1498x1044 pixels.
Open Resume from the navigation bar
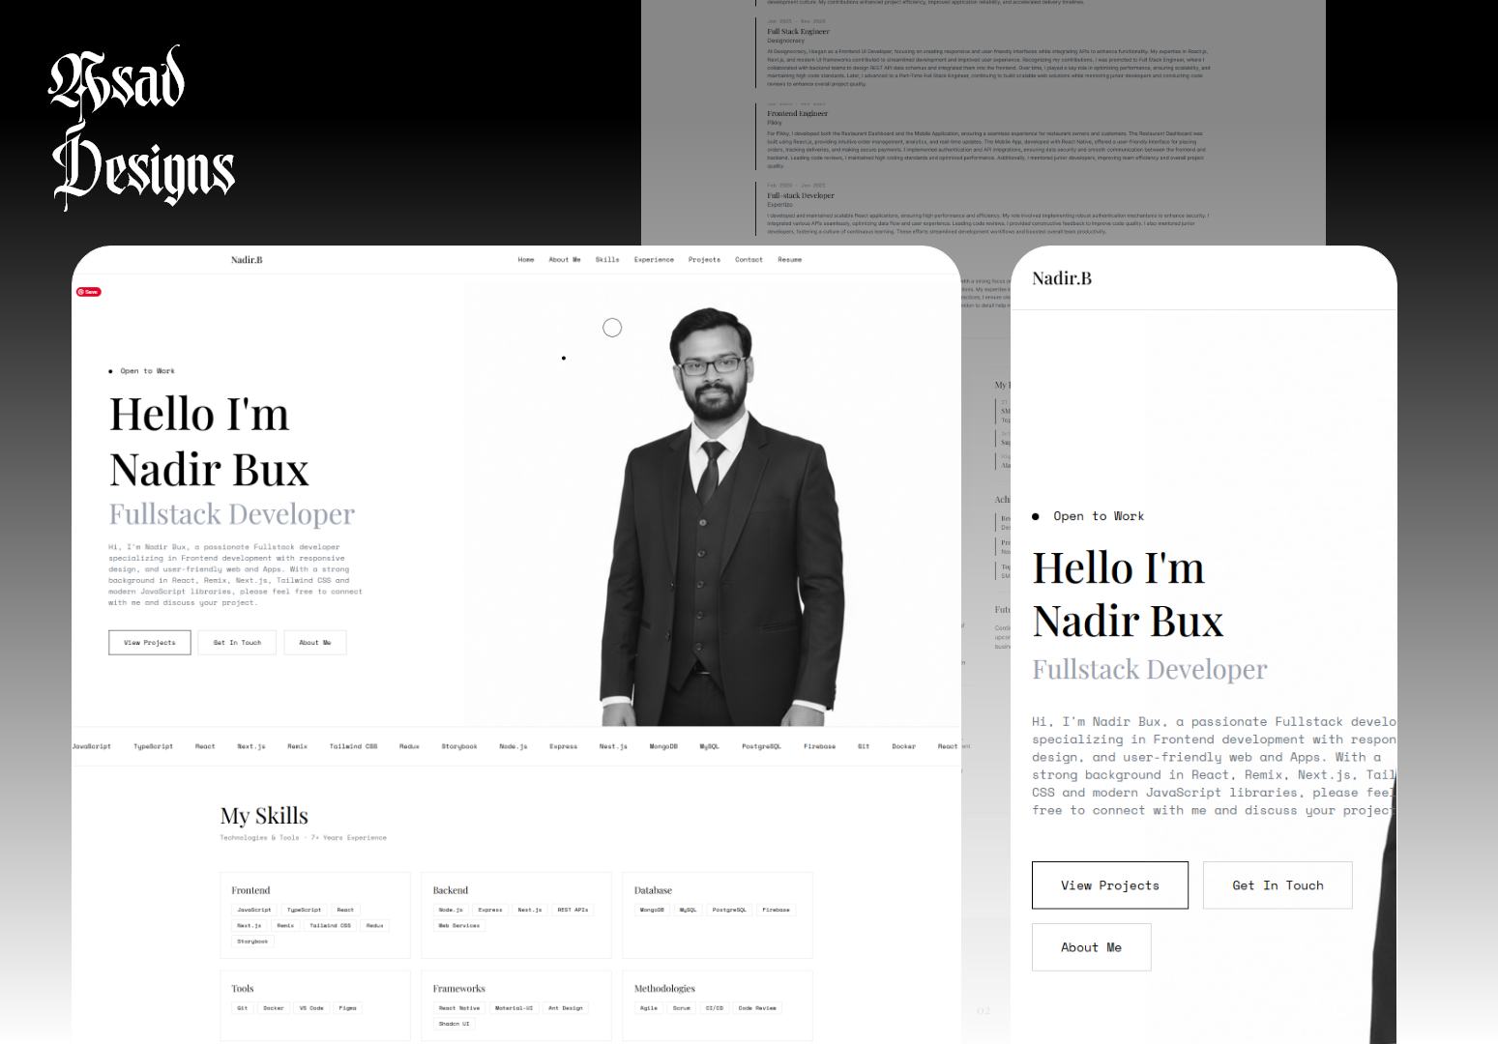(790, 259)
